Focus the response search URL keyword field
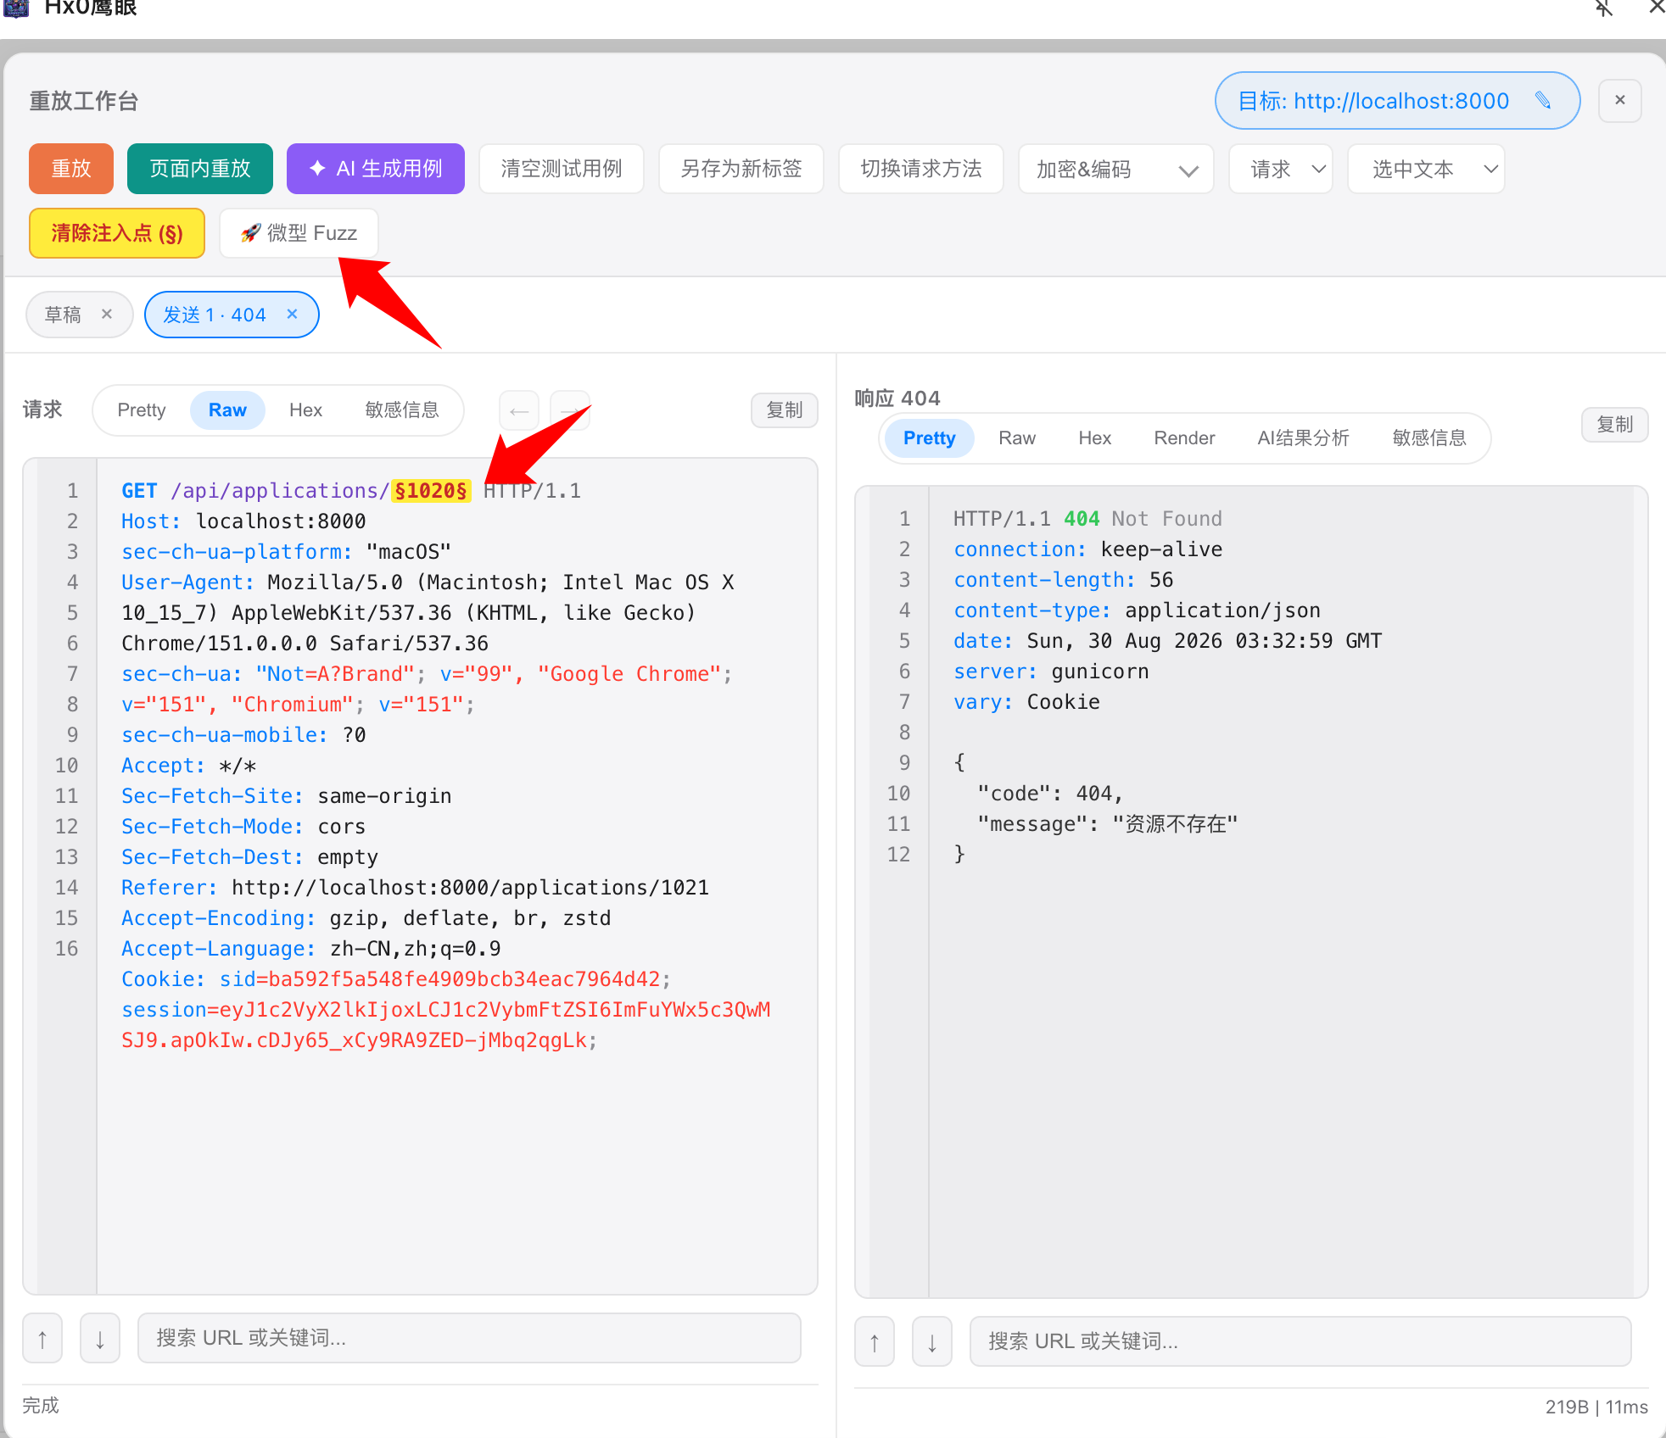The width and height of the screenshot is (1666, 1438). (1300, 1341)
